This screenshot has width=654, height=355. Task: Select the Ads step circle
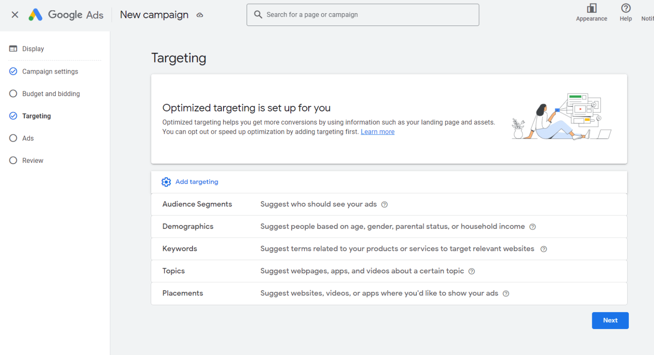click(13, 138)
